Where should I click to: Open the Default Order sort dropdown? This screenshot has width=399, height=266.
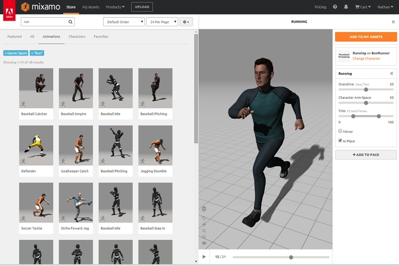[x=124, y=22]
